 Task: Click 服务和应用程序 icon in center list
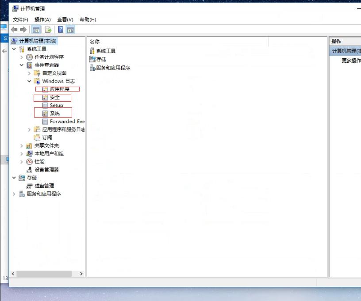(x=92, y=68)
